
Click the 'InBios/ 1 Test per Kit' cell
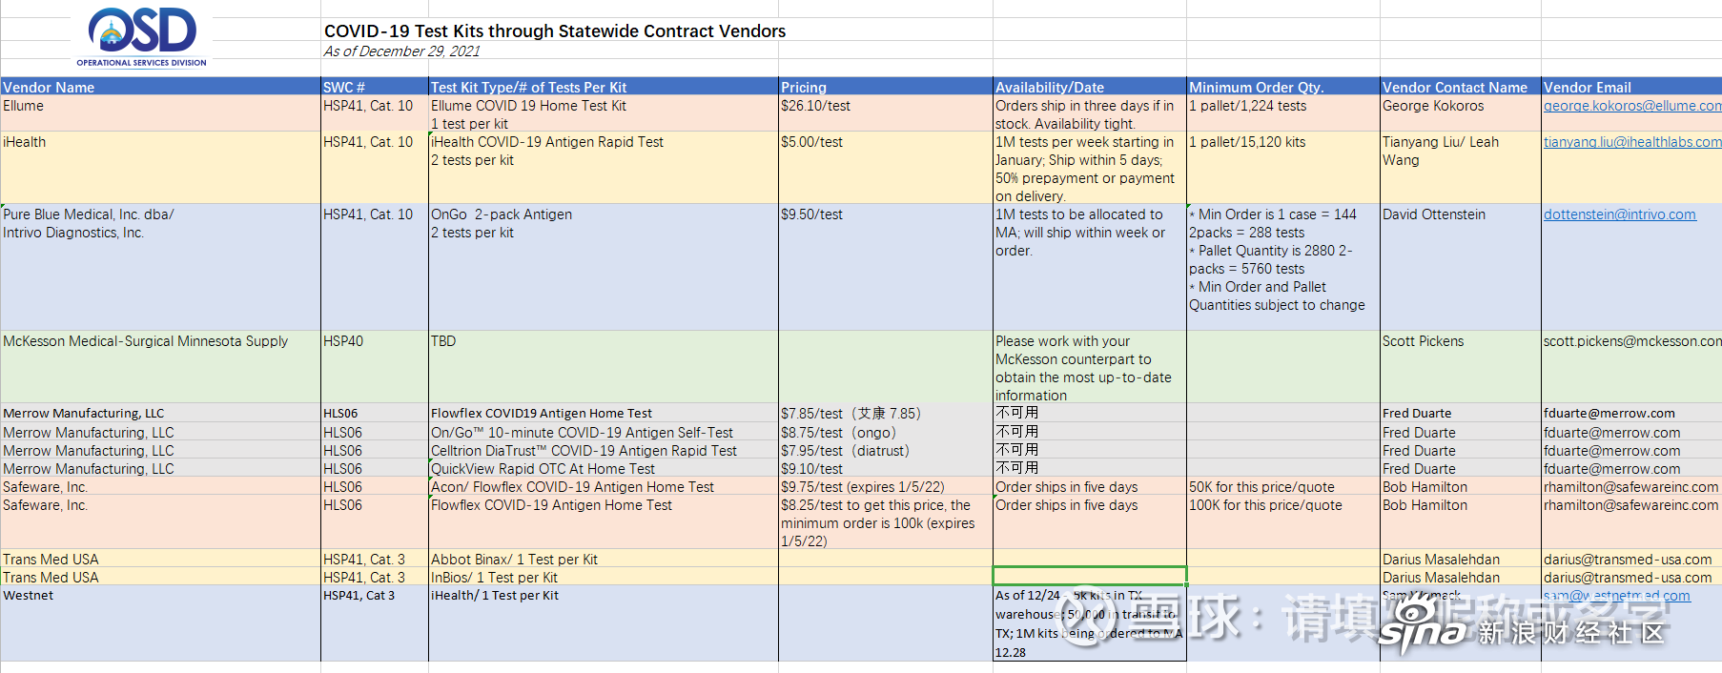(x=604, y=577)
